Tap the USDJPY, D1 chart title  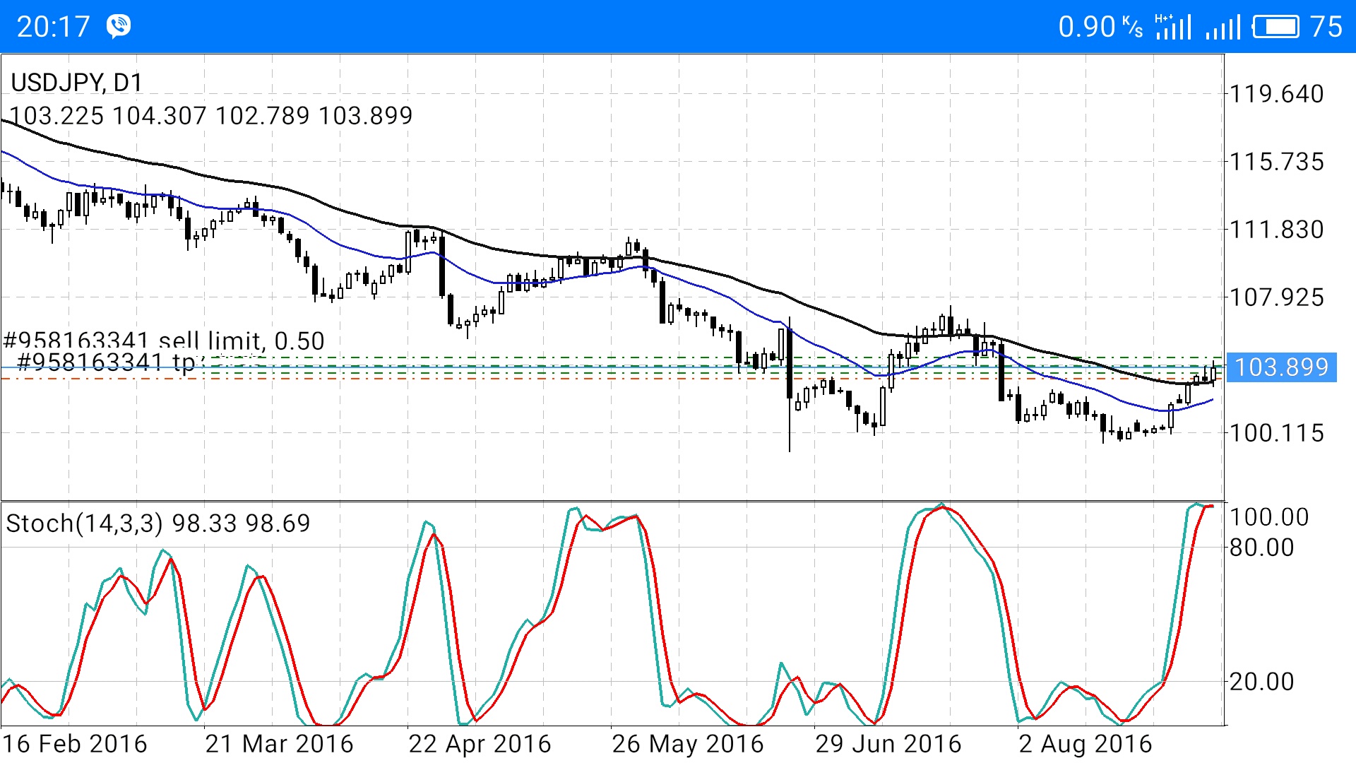coord(77,83)
